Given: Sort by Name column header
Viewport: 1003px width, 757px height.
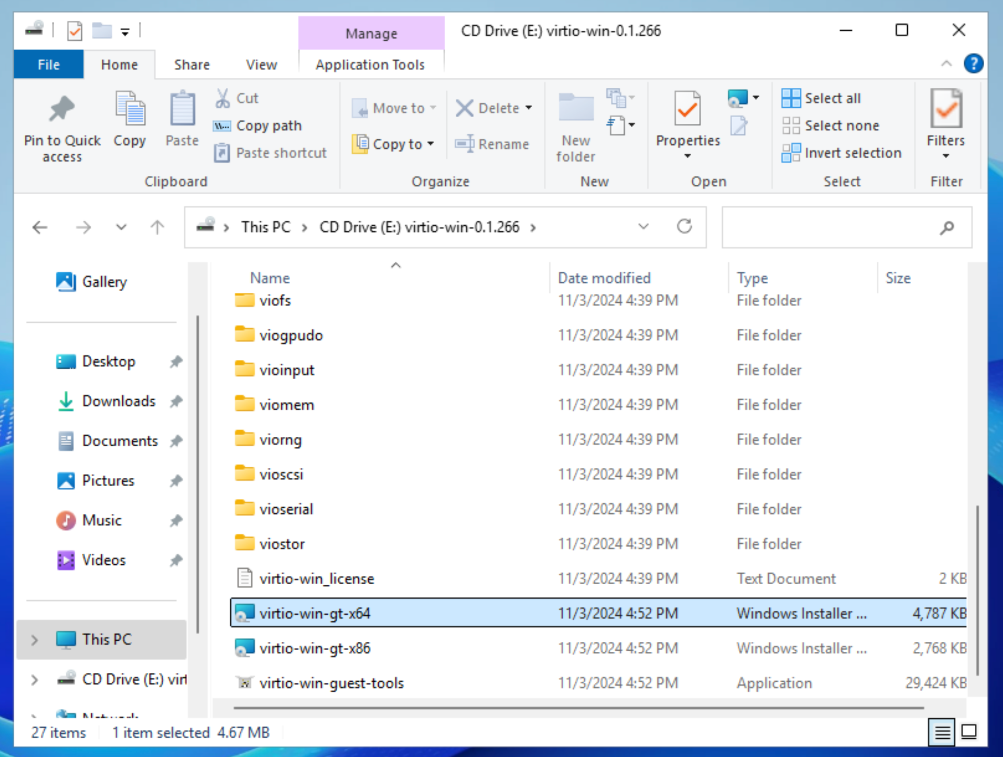Looking at the screenshot, I should [x=270, y=278].
